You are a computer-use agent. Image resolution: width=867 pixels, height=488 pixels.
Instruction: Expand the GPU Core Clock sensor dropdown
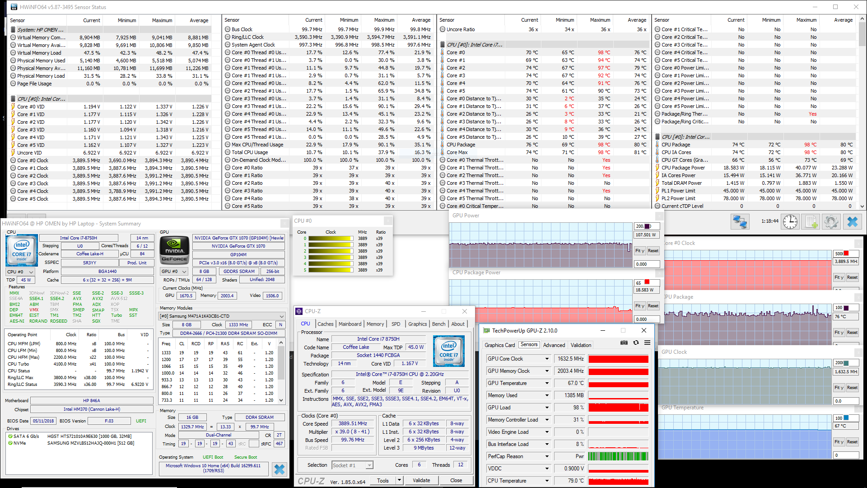(x=547, y=359)
